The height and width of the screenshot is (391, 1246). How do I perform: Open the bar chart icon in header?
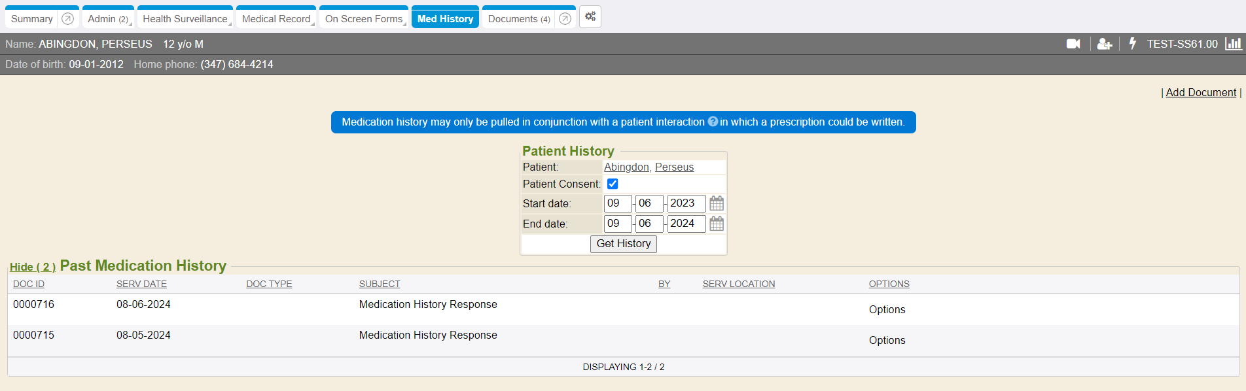point(1233,44)
